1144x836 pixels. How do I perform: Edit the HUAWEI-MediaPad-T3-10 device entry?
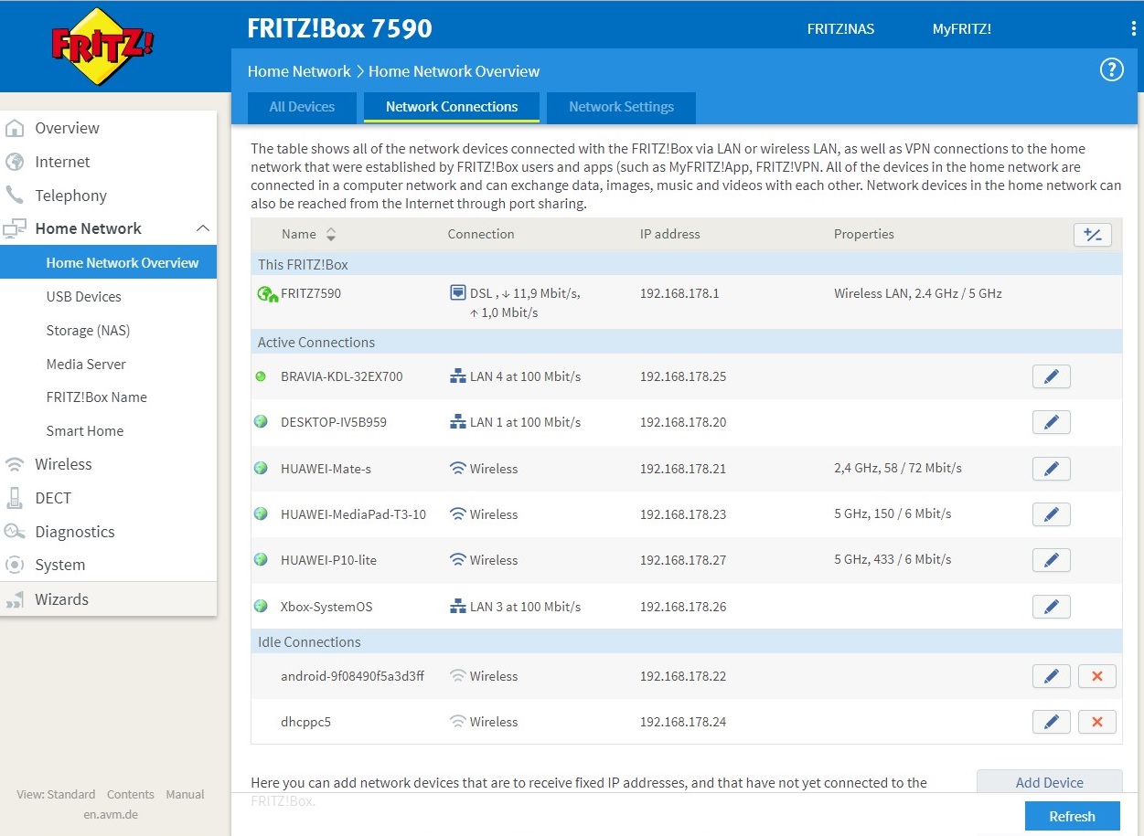1052,514
